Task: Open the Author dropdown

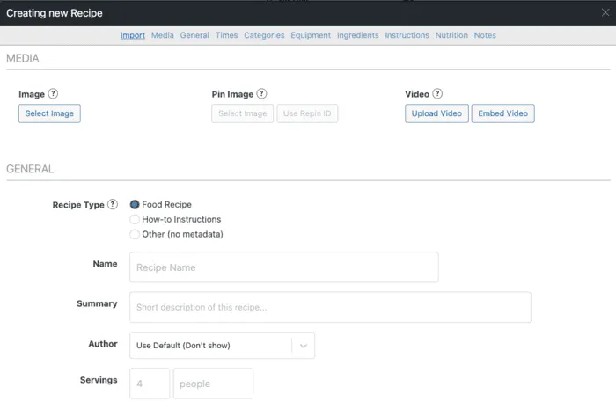Action: pyautogui.click(x=222, y=346)
